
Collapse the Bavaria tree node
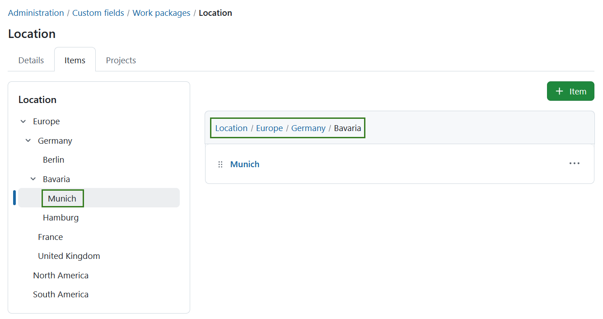[x=33, y=179]
